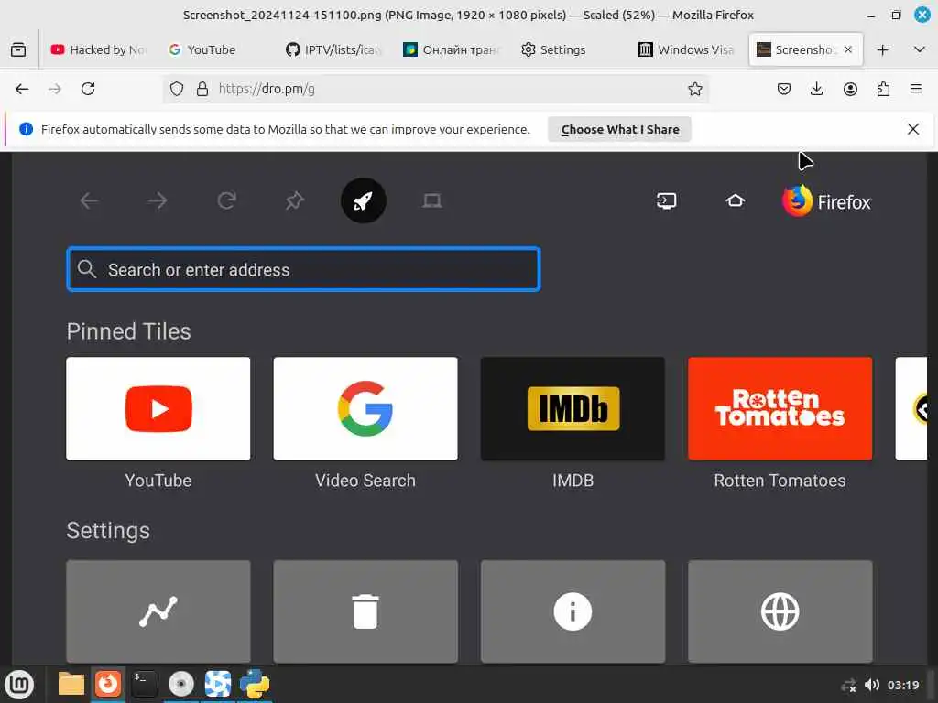Open the clear data trash tile

click(365, 611)
